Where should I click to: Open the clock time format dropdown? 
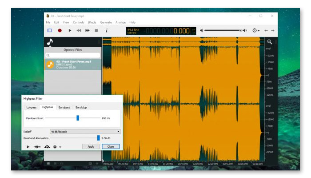[256, 31]
